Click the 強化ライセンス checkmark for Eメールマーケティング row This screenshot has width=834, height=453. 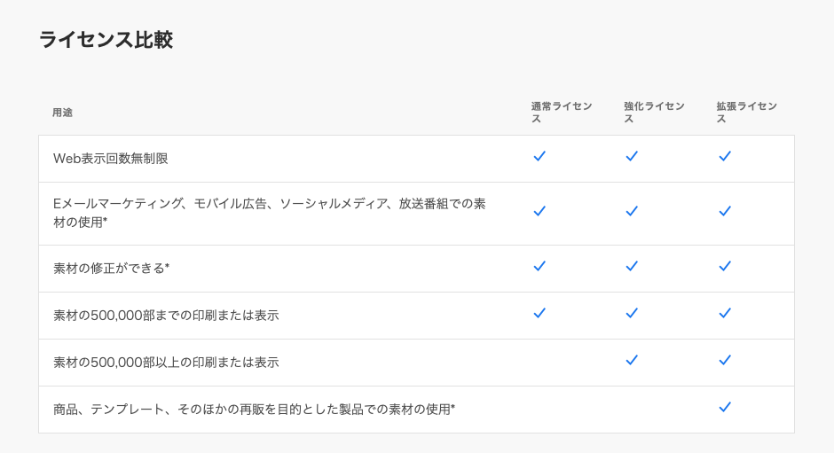tap(632, 211)
